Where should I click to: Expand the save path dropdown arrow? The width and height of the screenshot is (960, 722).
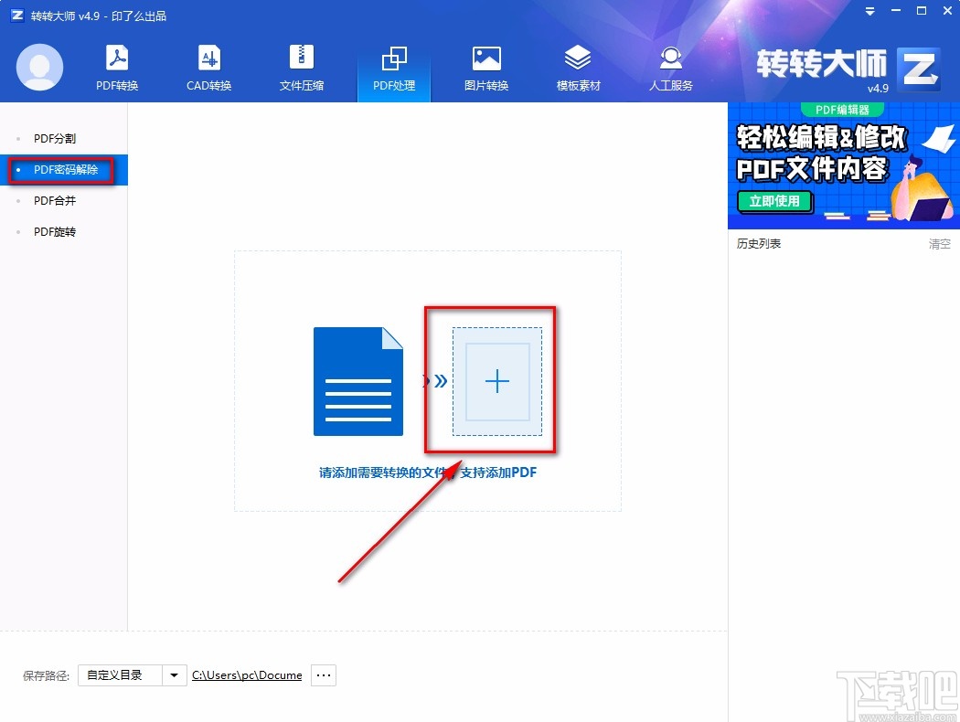175,674
